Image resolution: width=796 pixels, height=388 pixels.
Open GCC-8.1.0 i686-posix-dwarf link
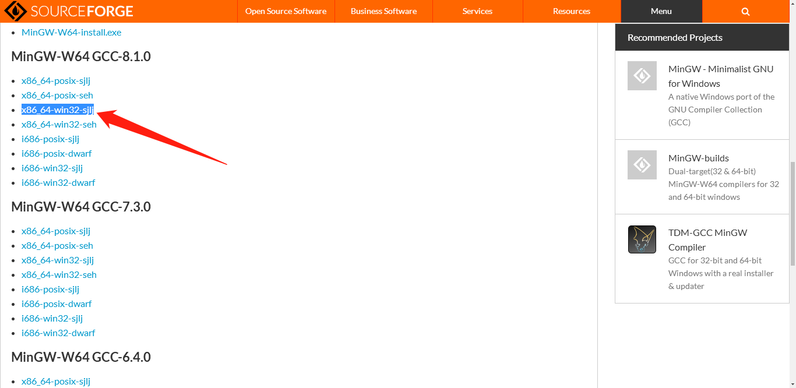tap(57, 153)
